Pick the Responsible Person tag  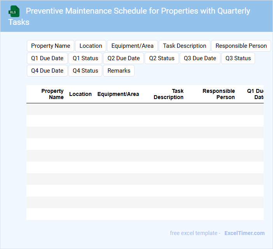241,46
